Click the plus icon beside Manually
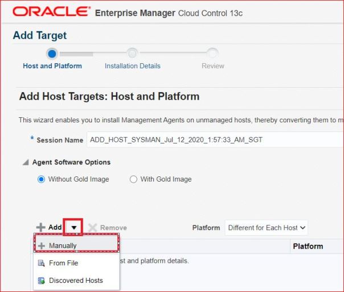Screen dimensions: 344x292 pyautogui.click(x=41, y=246)
